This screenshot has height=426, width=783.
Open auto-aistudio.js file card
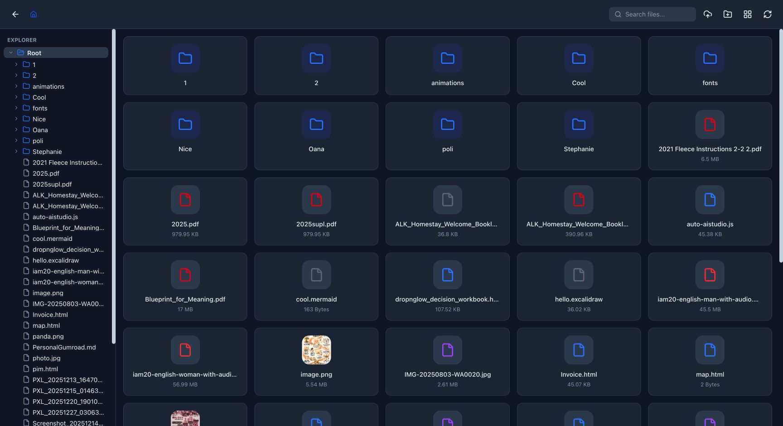point(710,211)
